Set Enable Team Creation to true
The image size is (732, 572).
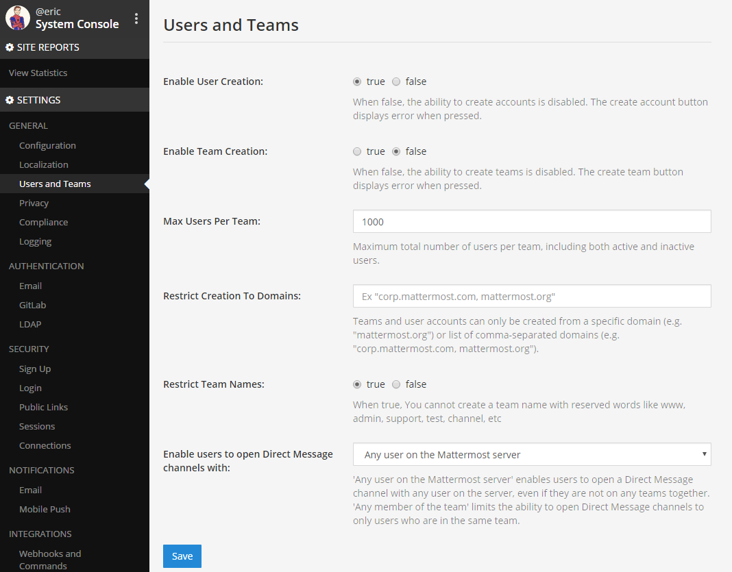pyautogui.click(x=357, y=151)
